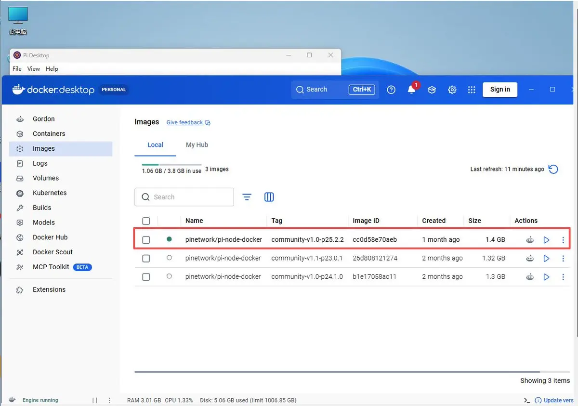Click the Sign in button

pos(500,90)
